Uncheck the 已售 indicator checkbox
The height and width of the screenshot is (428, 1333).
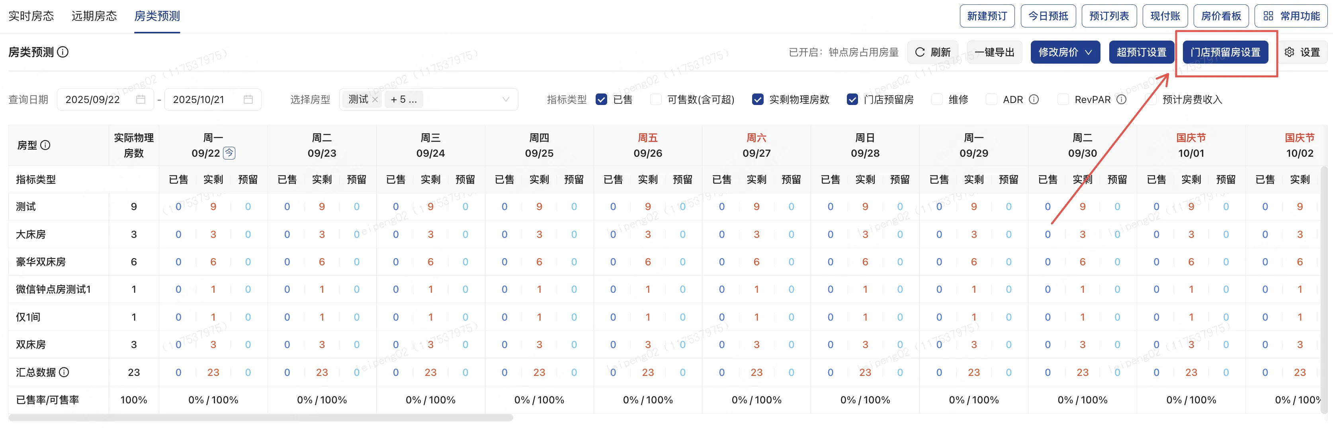(x=601, y=99)
